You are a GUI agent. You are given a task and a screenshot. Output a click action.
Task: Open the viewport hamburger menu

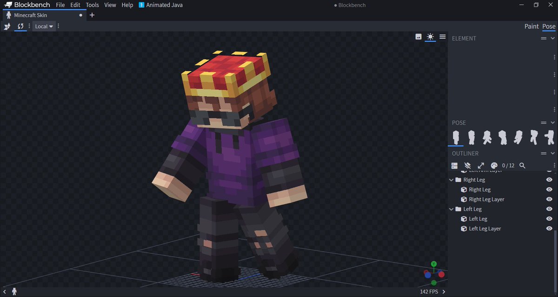tap(443, 37)
